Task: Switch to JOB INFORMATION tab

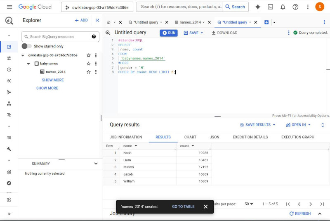Action: [126, 137]
